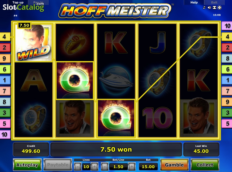Open the Help menu
This screenshot has width=232, height=172.
coord(194,2)
